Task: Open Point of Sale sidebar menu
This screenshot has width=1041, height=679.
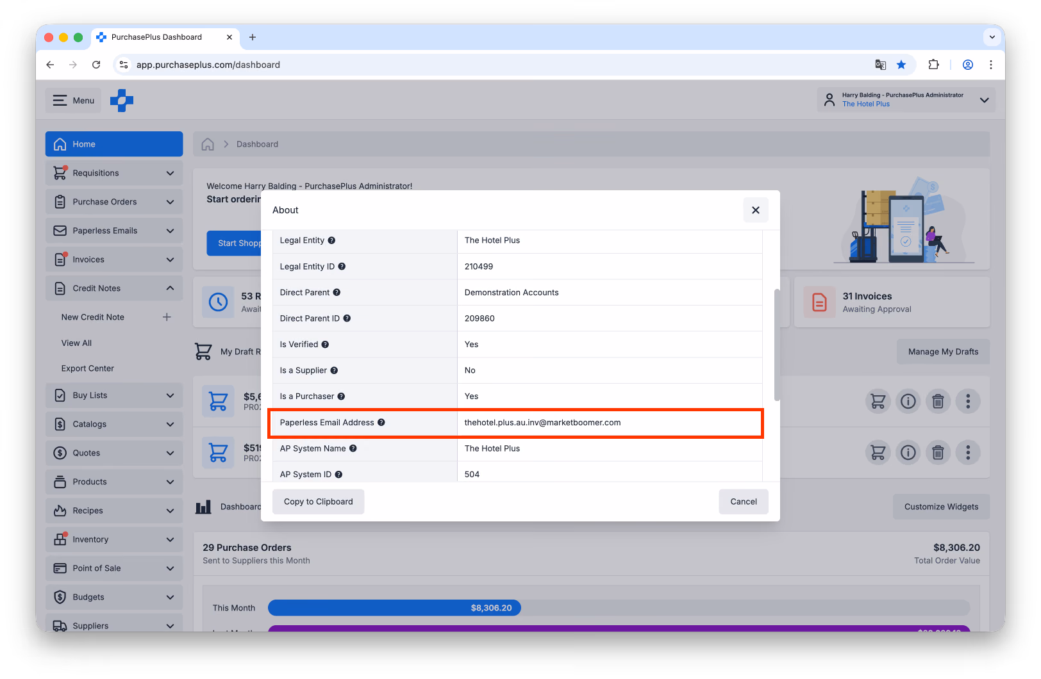Action: [x=114, y=568]
